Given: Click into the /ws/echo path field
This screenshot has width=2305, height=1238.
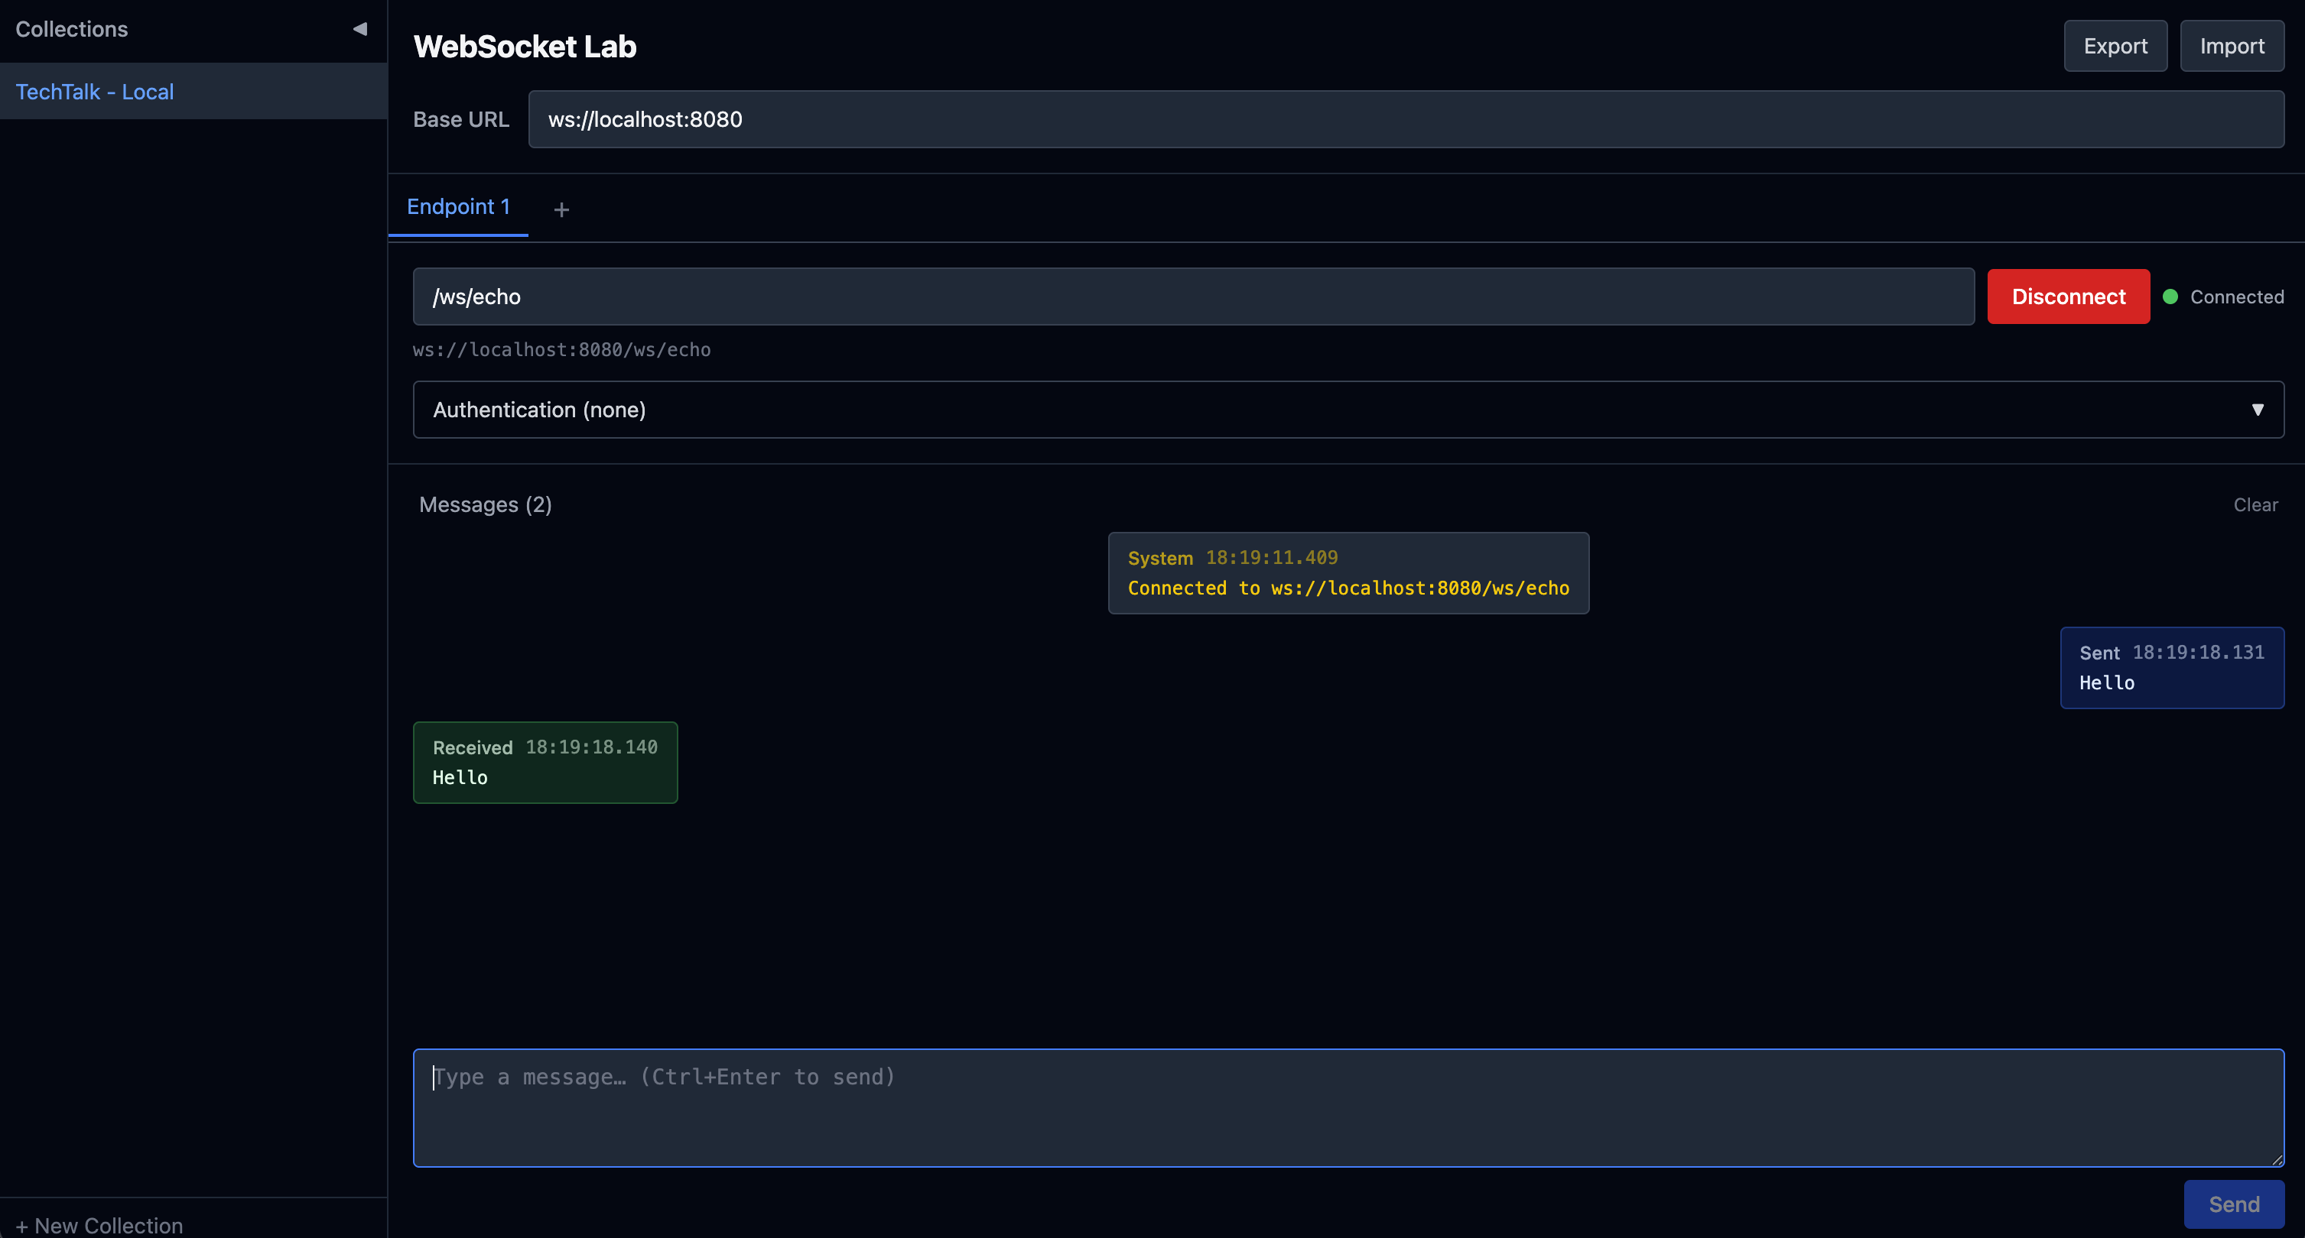Looking at the screenshot, I should [x=1193, y=297].
